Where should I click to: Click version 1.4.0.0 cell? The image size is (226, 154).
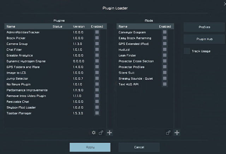pyautogui.click(x=78, y=67)
